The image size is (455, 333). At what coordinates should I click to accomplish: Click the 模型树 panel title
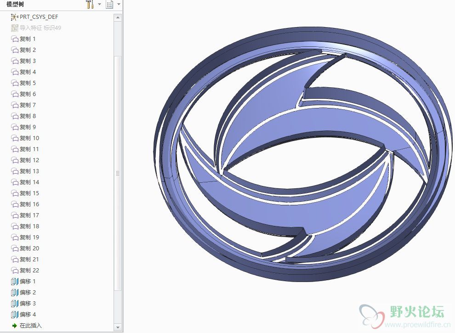pyautogui.click(x=15, y=4)
